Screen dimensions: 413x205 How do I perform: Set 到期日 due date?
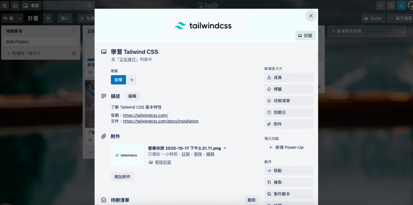point(289,112)
